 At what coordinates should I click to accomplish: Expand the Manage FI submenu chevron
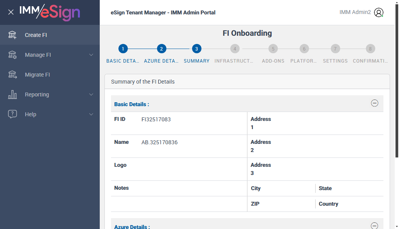[91, 55]
